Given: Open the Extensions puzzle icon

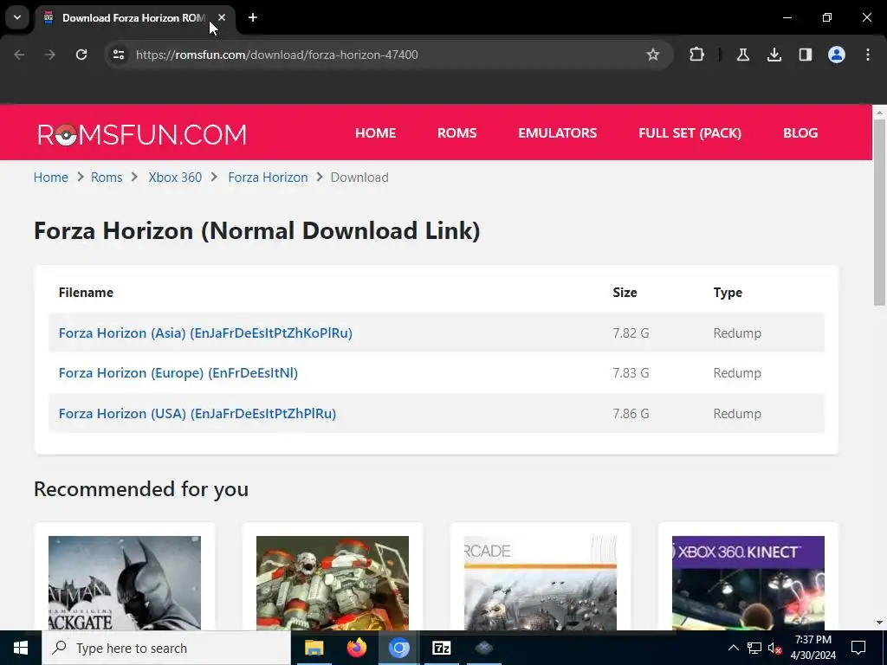Looking at the screenshot, I should (697, 55).
